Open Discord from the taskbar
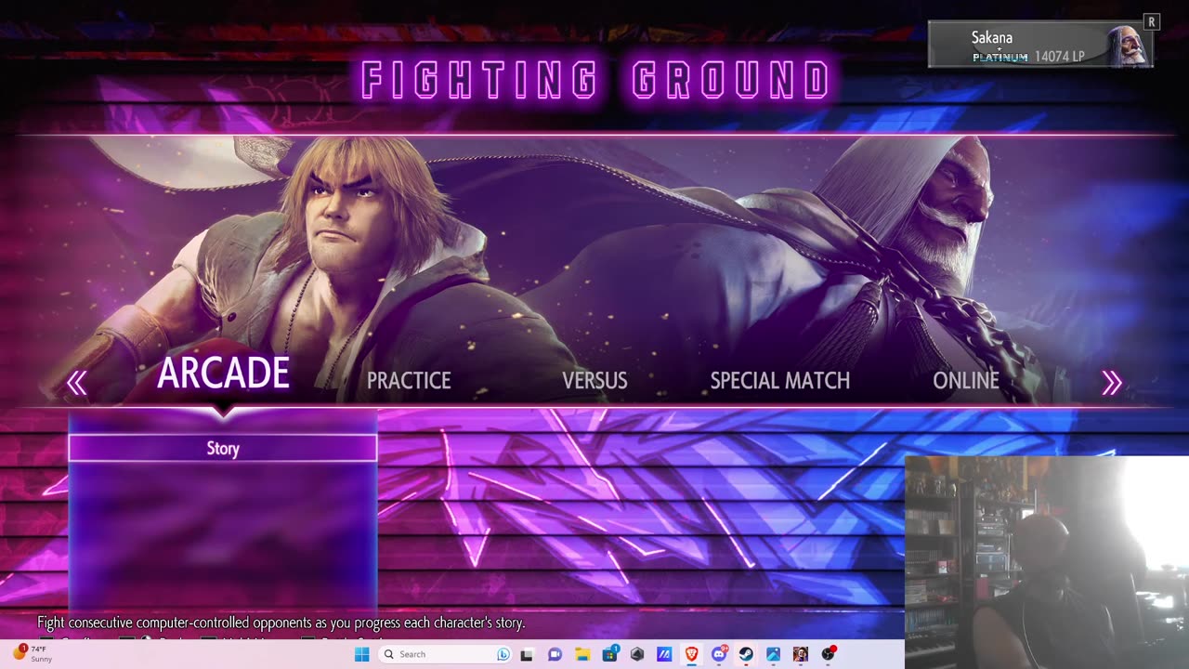The image size is (1189, 669). point(719,654)
